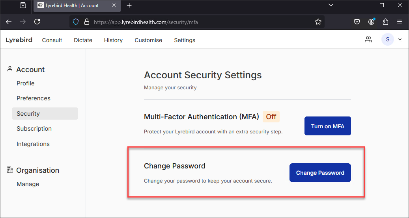Reload the current page

(37, 22)
